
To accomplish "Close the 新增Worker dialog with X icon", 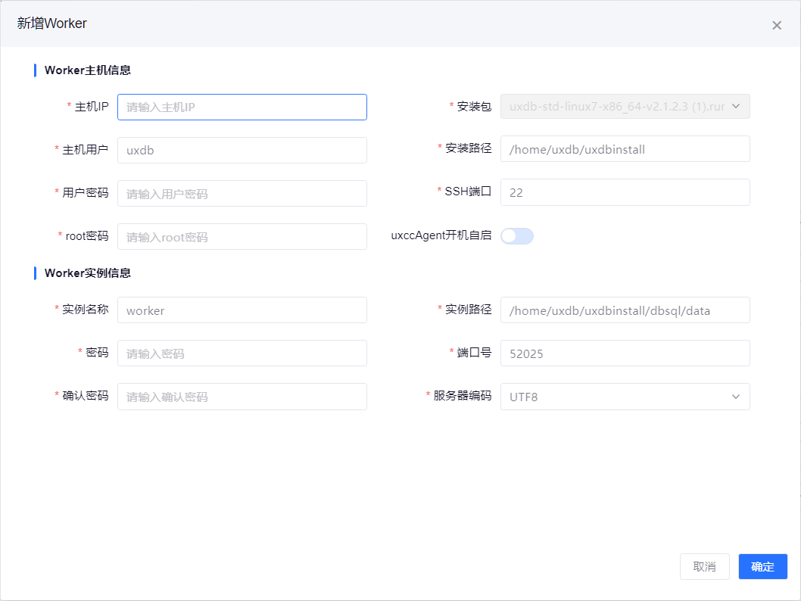I will [x=776, y=25].
